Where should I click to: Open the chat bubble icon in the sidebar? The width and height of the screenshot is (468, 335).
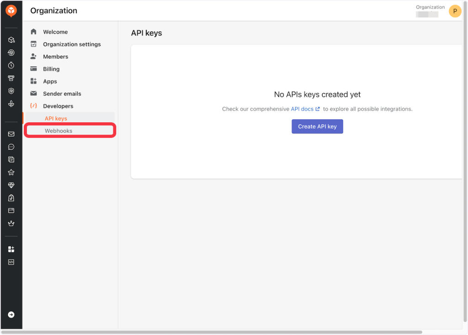coord(11,147)
